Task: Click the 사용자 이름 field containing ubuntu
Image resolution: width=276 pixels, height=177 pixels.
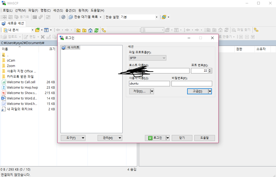Action: [x=149, y=83]
